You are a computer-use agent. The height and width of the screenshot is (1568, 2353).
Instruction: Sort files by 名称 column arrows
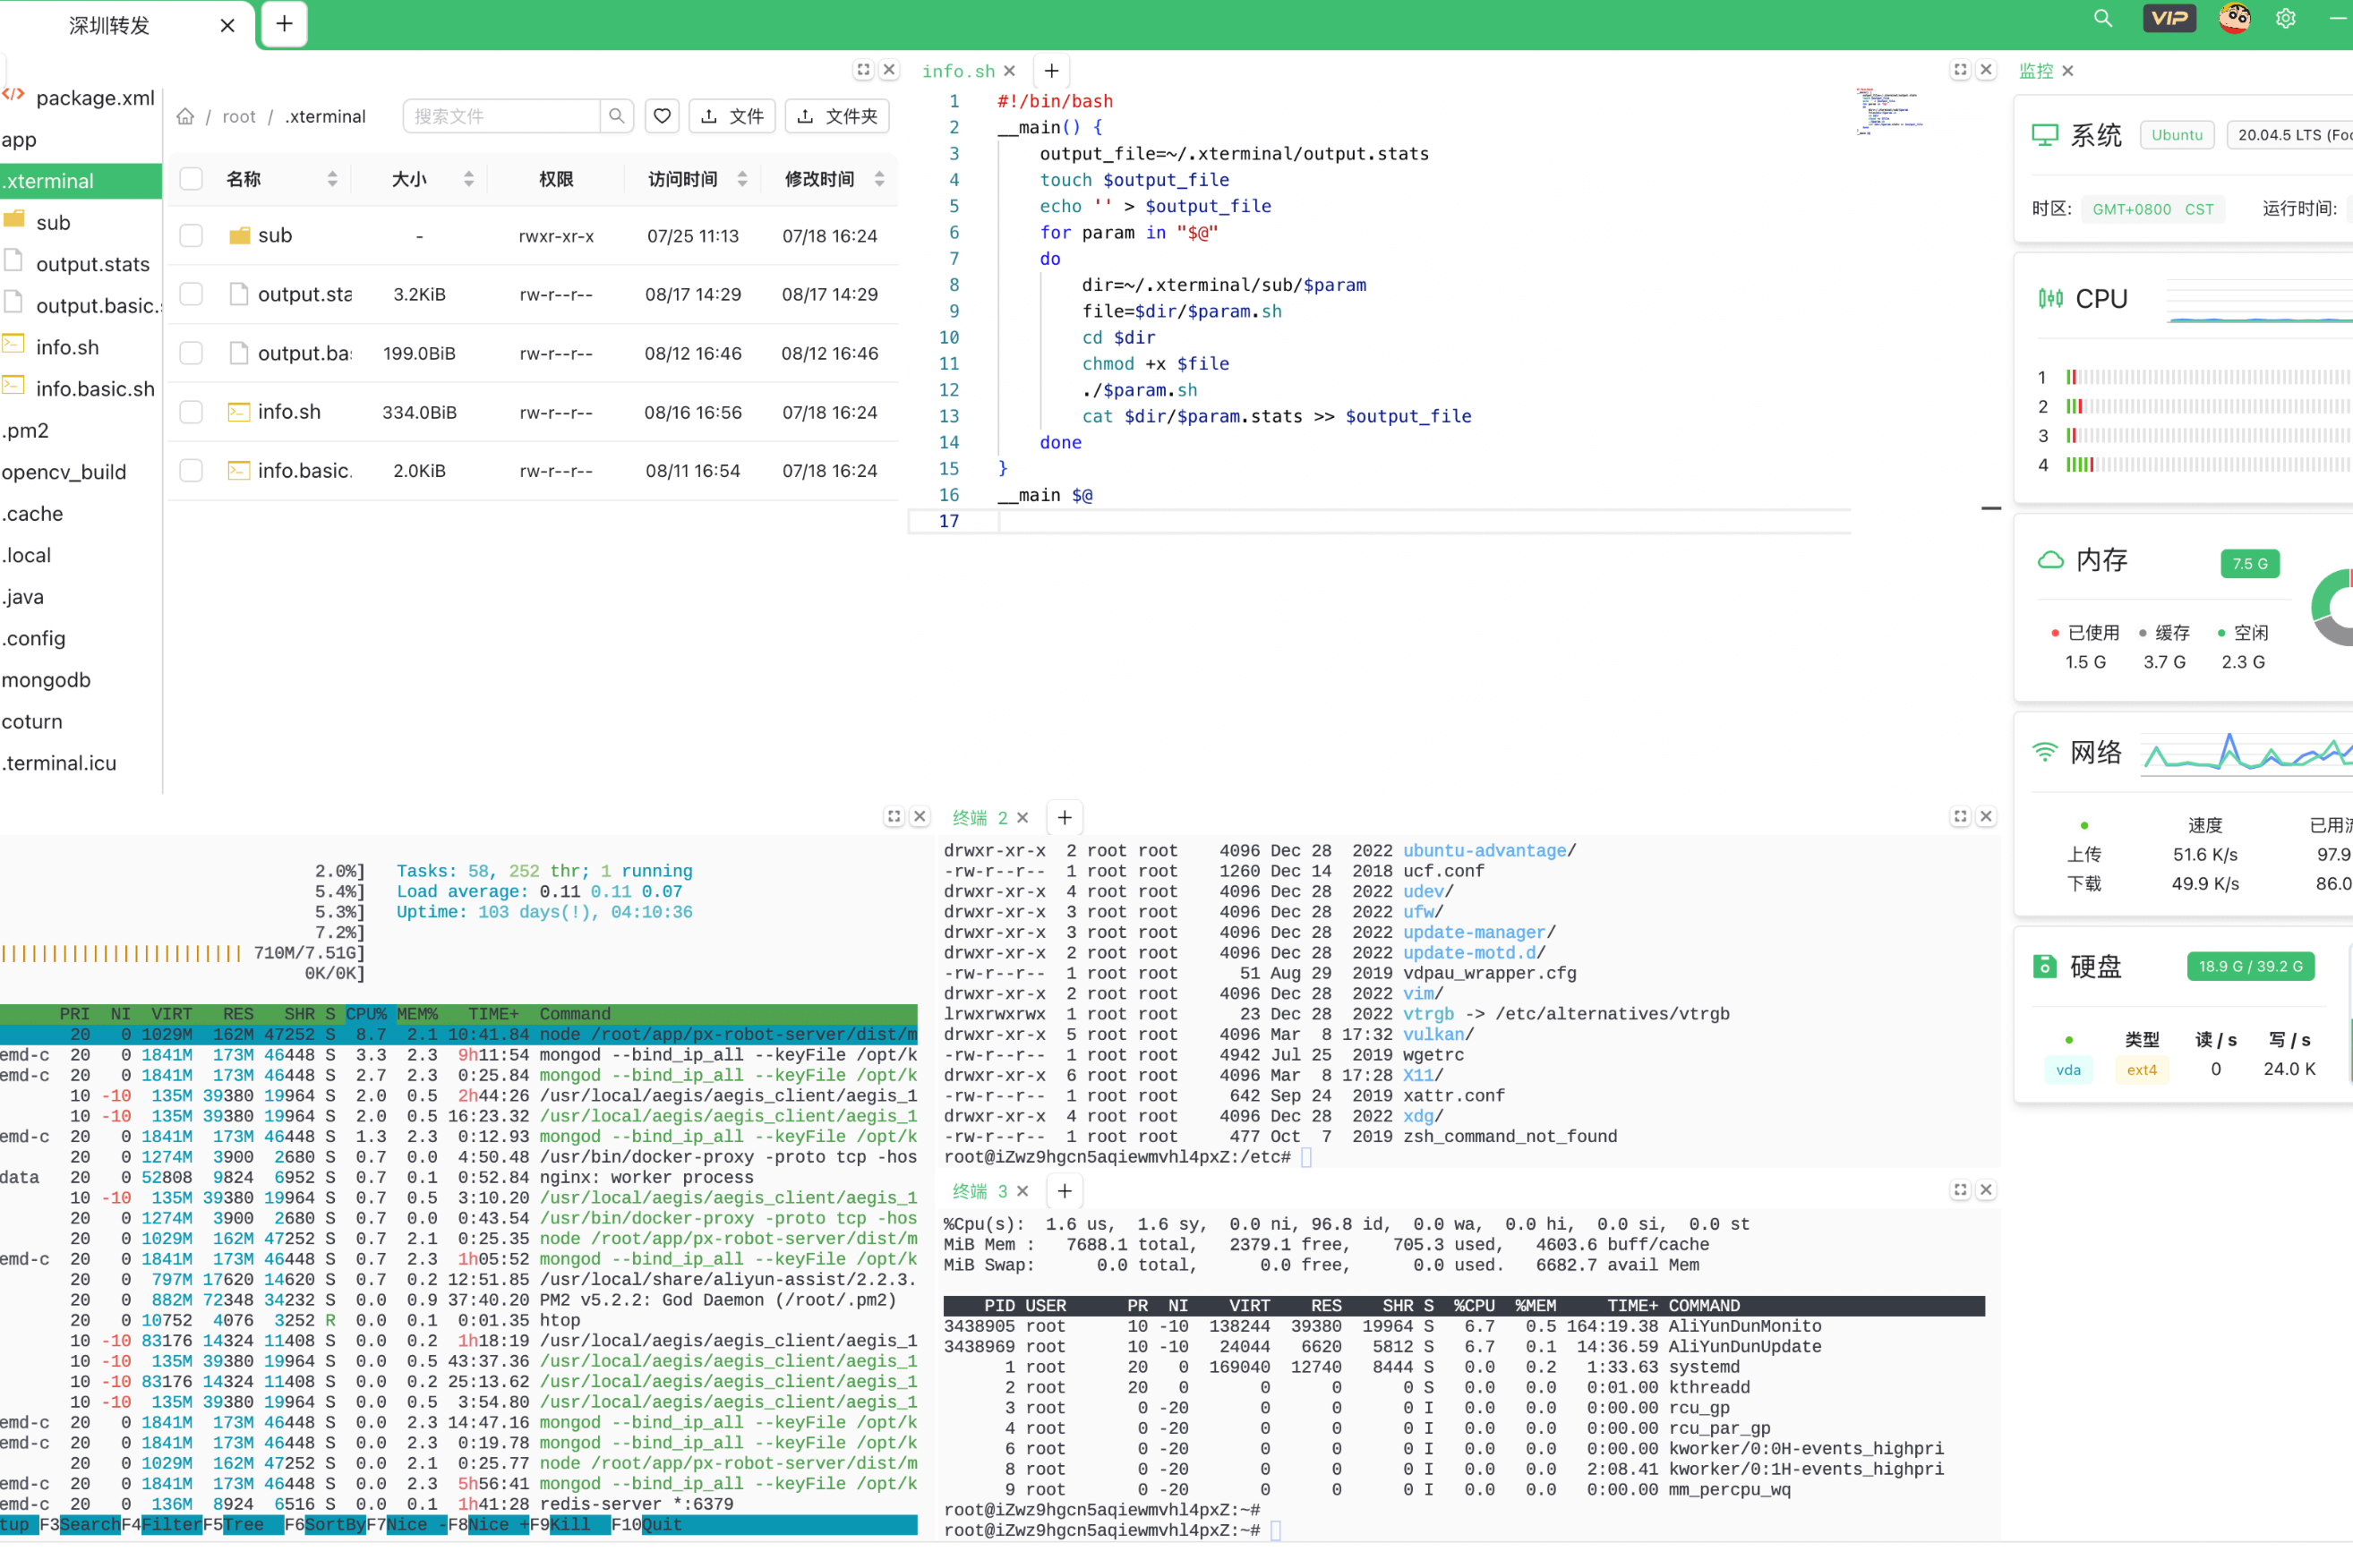[x=332, y=179]
